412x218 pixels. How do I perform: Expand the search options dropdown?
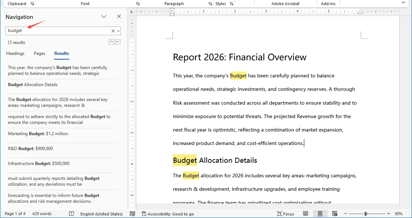(118, 31)
